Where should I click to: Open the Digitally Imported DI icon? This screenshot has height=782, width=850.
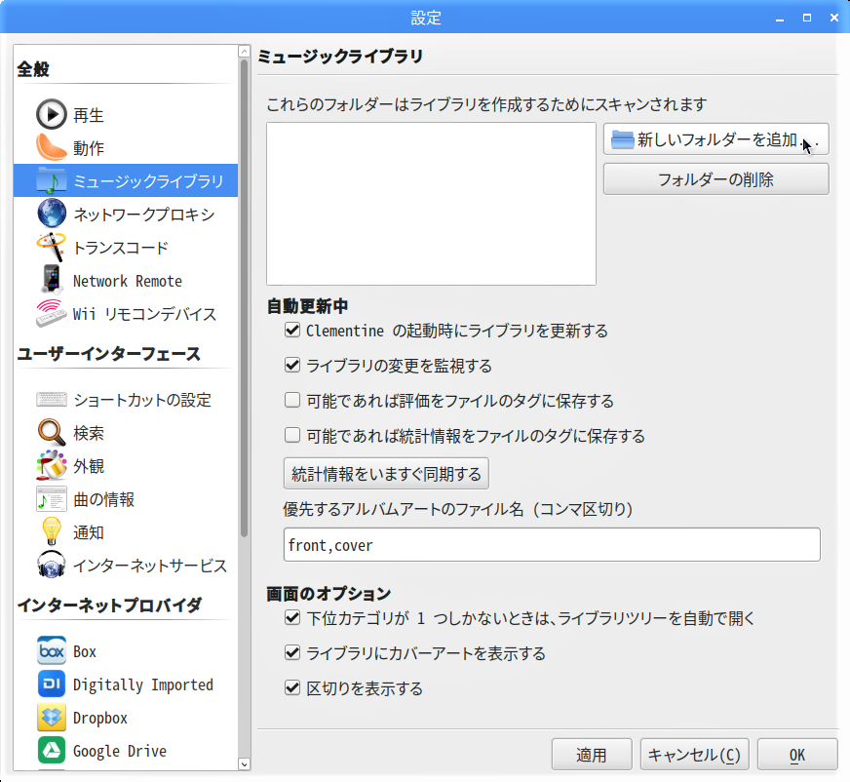[52, 684]
